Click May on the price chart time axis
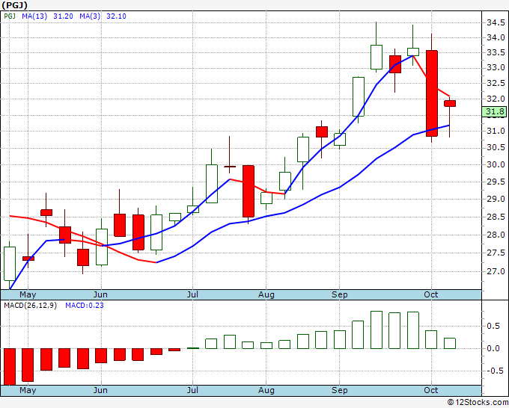The image size is (509, 408). click(28, 295)
